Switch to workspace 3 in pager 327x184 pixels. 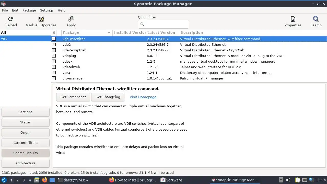pyautogui.click(x=24, y=180)
